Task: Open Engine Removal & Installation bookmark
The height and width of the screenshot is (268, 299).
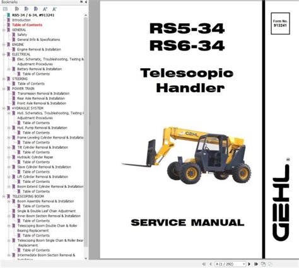Action: tap(39, 49)
